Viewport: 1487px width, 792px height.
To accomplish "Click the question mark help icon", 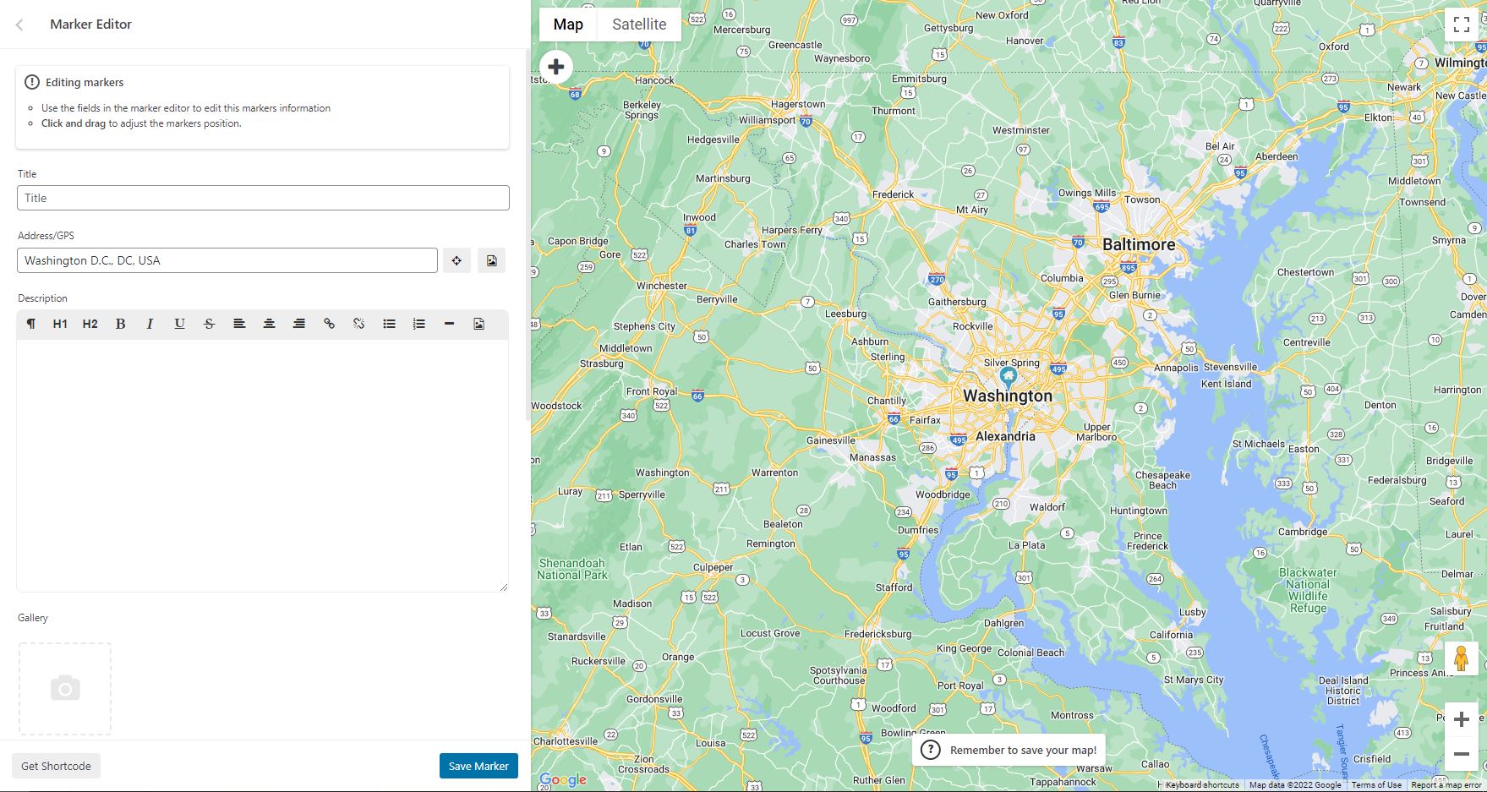I will pos(930,750).
